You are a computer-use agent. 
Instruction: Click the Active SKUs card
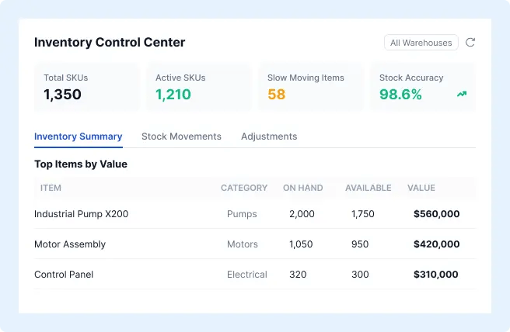[199, 88]
